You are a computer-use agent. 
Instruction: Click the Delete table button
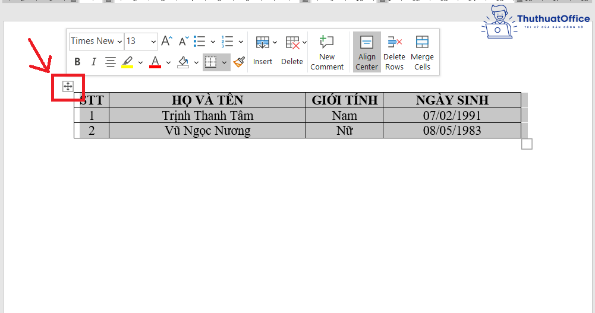tap(292, 51)
